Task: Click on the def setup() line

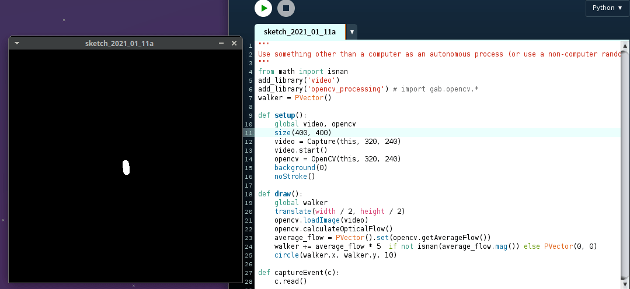Action: [282, 115]
